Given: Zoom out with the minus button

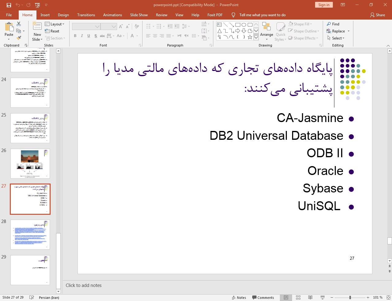Looking at the screenshot, I should (x=332, y=297).
